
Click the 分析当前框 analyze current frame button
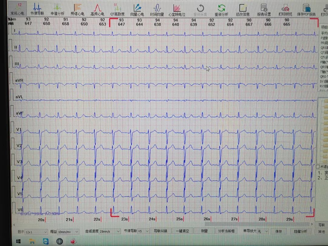click(x=226, y=231)
